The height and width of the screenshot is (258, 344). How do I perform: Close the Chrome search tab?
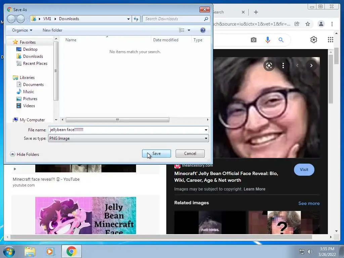pyautogui.click(x=243, y=12)
